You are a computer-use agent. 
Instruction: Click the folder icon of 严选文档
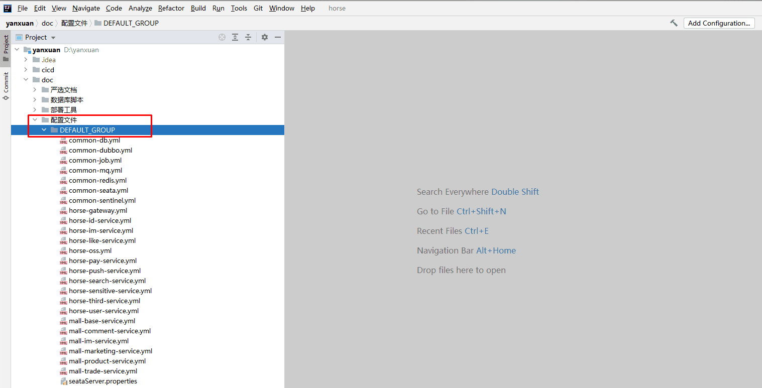click(x=45, y=90)
